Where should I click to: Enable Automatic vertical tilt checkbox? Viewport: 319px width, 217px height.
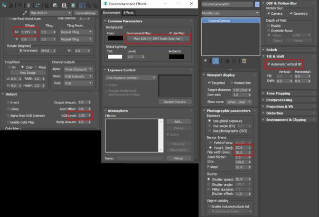269,64
